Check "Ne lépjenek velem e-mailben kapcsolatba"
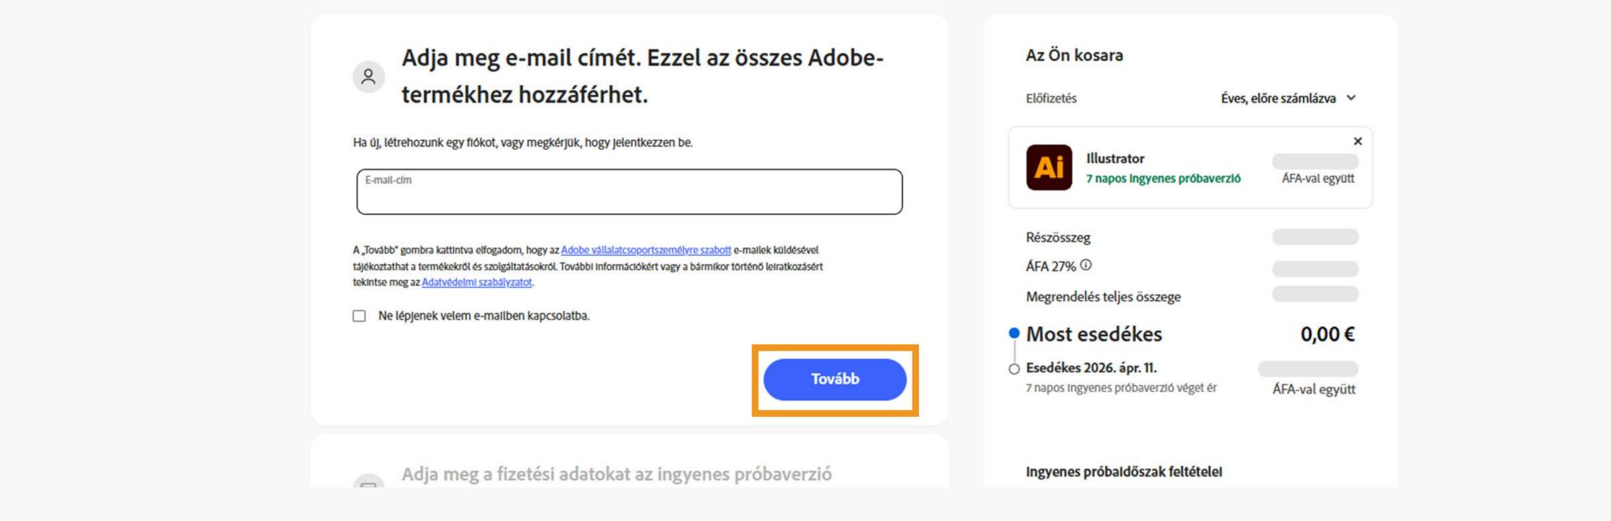1611x521 pixels. [x=358, y=316]
